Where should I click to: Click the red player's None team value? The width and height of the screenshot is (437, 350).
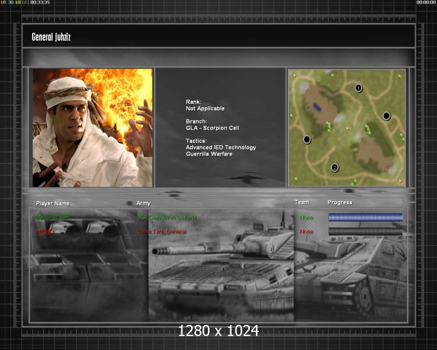point(306,232)
